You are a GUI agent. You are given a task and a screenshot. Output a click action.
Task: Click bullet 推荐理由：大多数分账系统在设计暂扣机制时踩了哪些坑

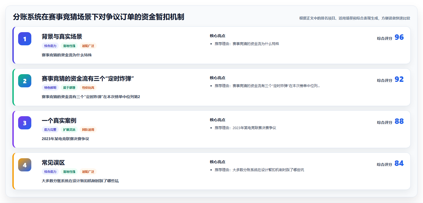click(x=259, y=170)
